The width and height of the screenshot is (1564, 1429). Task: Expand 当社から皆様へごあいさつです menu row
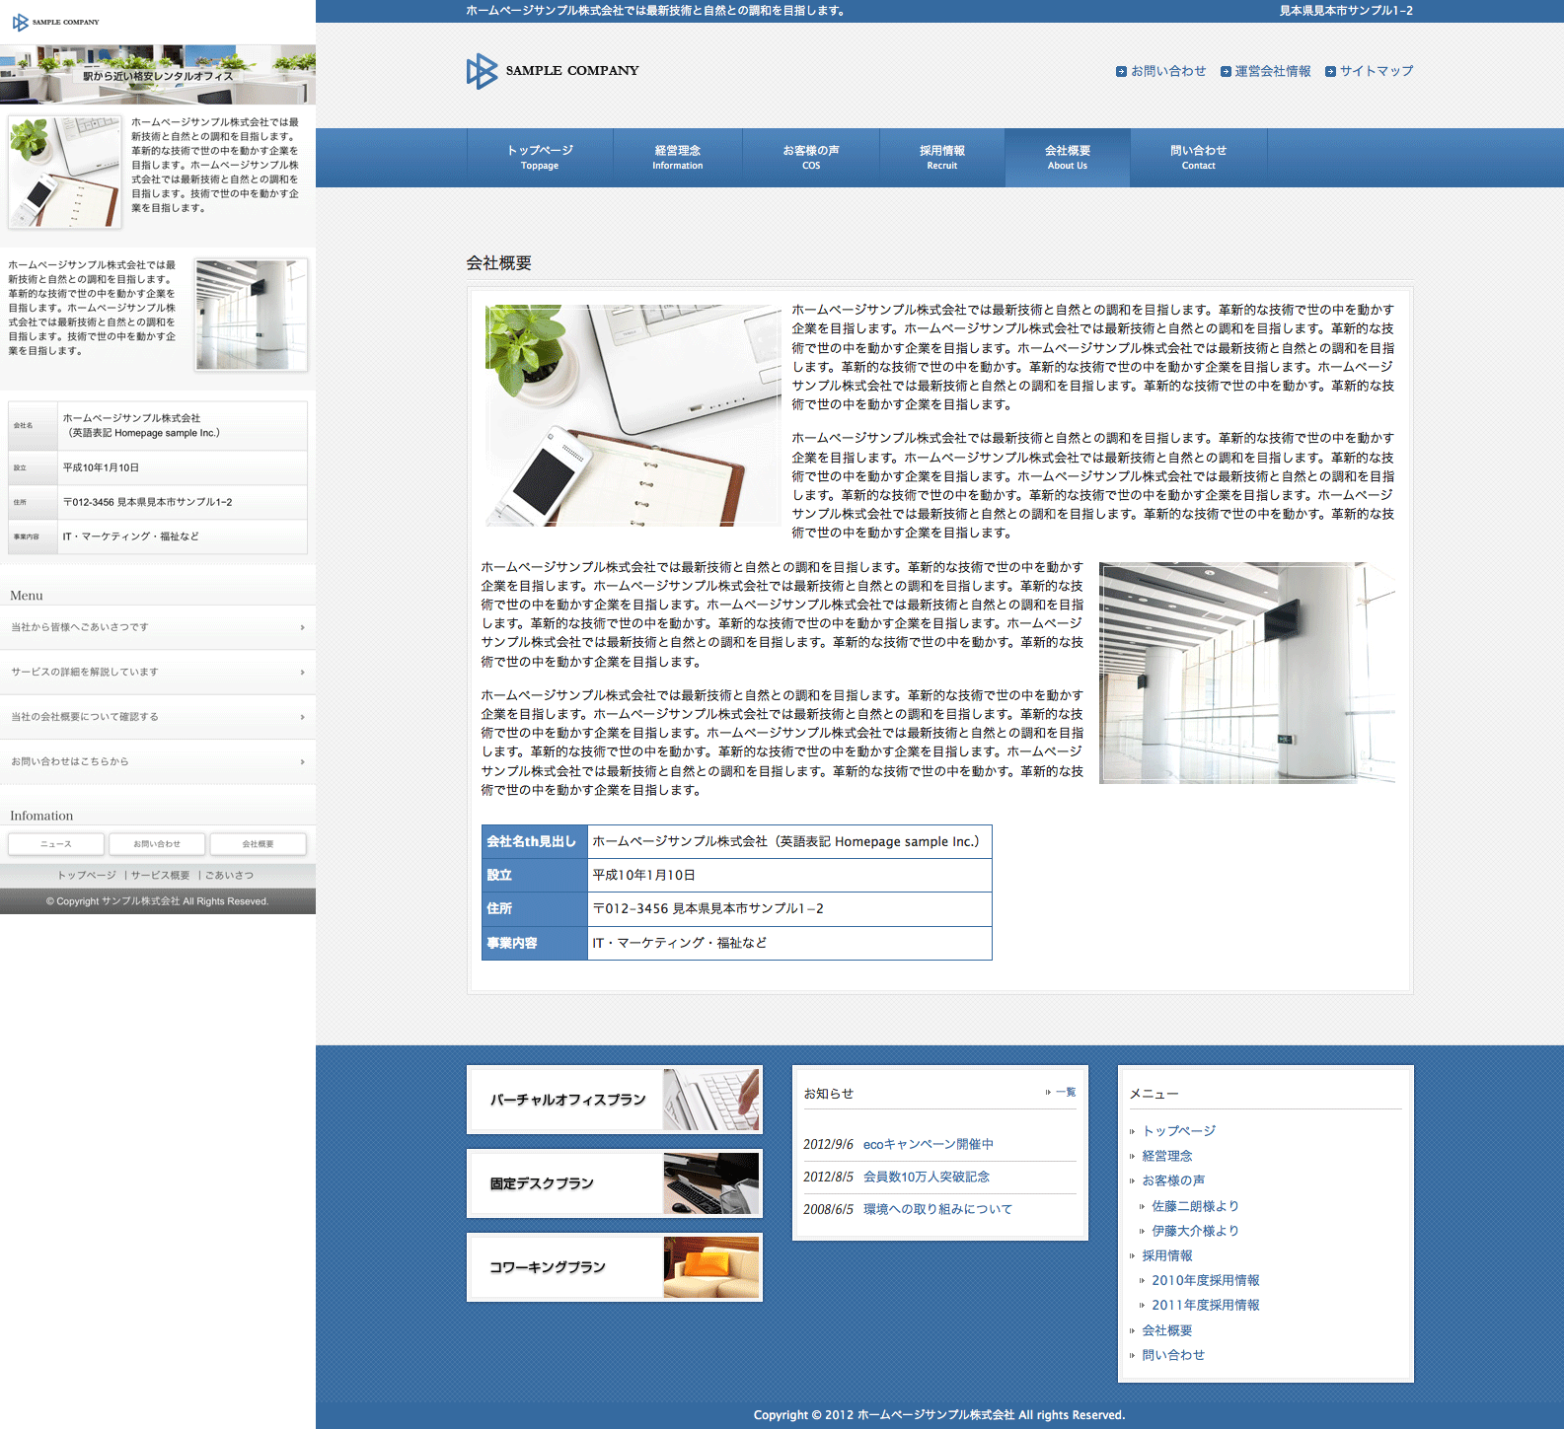tap(158, 627)
